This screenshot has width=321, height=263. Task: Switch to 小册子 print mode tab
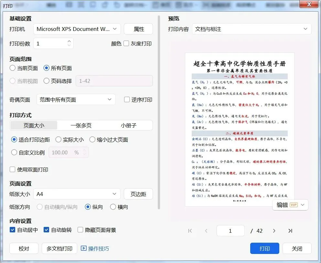point(129,125)
